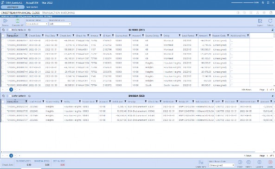Viewport: 275px width, 169px height.
Task: Click Montreal entity in first GL10000 row
Action: 168,40
